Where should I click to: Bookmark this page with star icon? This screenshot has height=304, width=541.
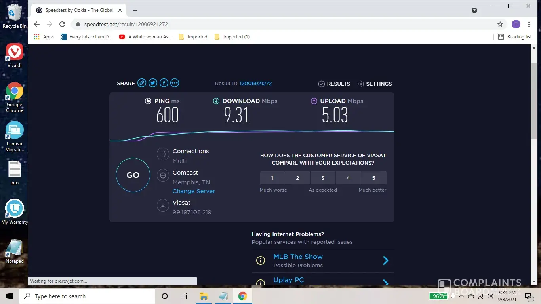point(500,24)
